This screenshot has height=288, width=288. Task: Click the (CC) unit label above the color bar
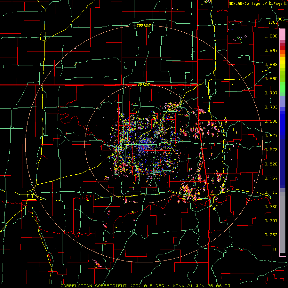pos(273,22)
